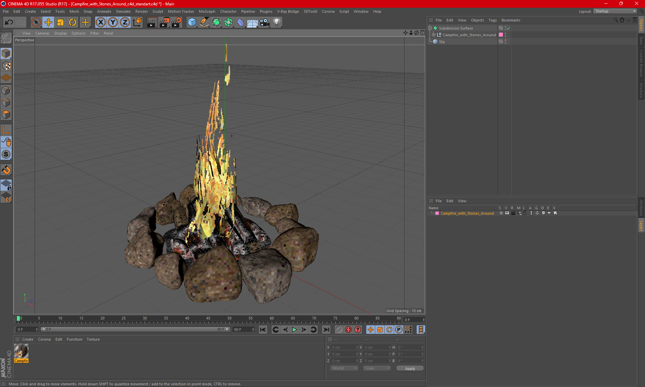Add a Camera object
The height and width of the screenshot is (387, 645).
click(265, 22)
